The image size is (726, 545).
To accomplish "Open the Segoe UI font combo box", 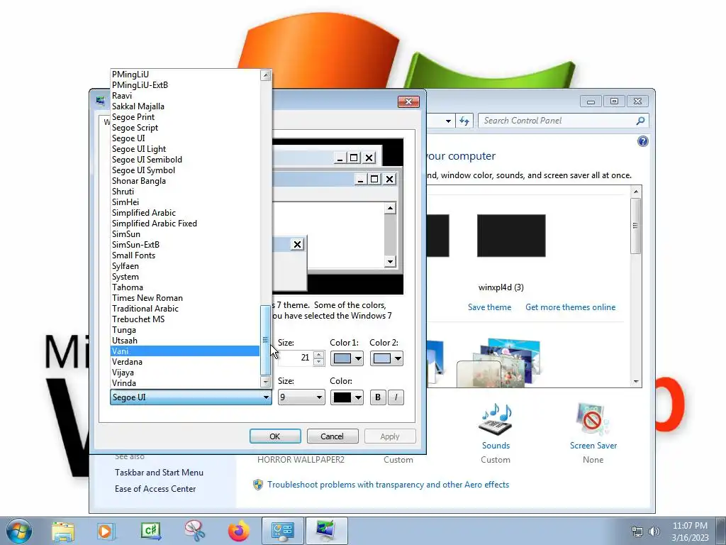I will tap(191, 397).
